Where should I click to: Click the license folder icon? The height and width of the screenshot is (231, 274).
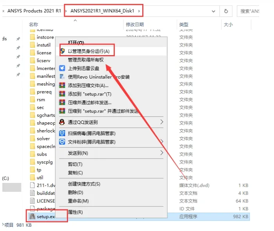pyautogui.click(x=32, y=53)
